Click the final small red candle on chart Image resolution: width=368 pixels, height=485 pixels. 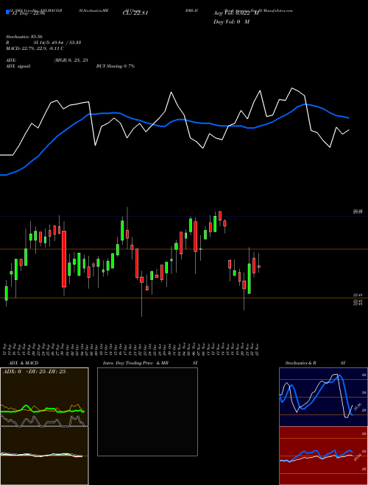tap(259, 266)
